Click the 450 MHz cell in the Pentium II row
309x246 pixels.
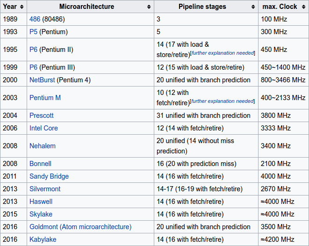283,50
